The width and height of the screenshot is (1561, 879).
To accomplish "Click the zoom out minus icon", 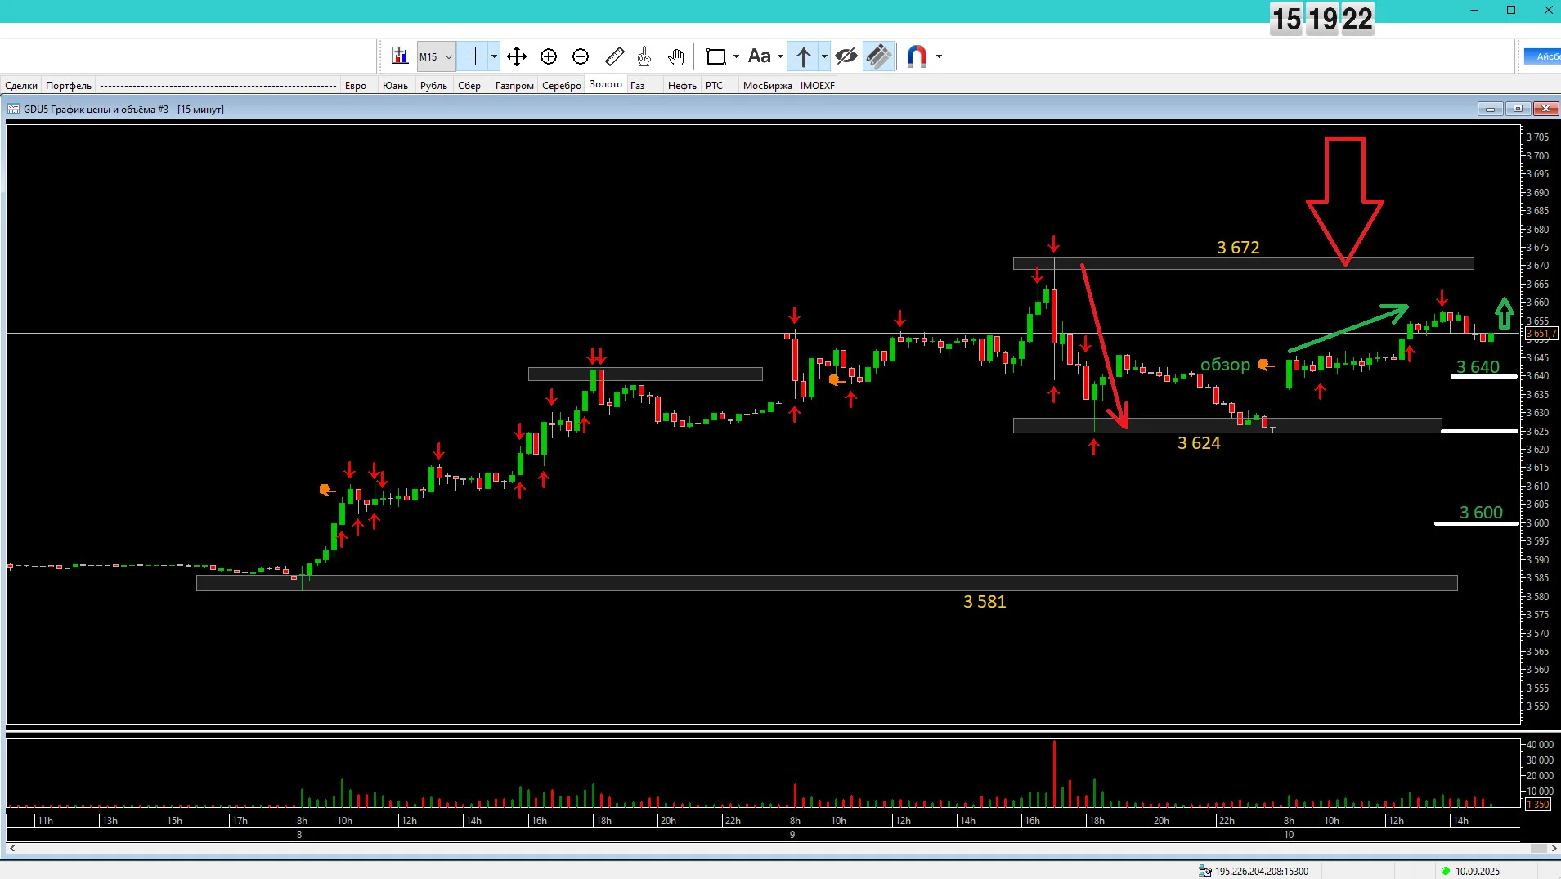I will pyautogui.click(x=581, y=56).
